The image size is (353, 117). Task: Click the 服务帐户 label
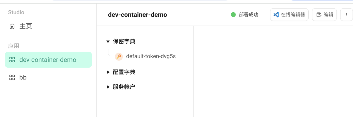124,87
